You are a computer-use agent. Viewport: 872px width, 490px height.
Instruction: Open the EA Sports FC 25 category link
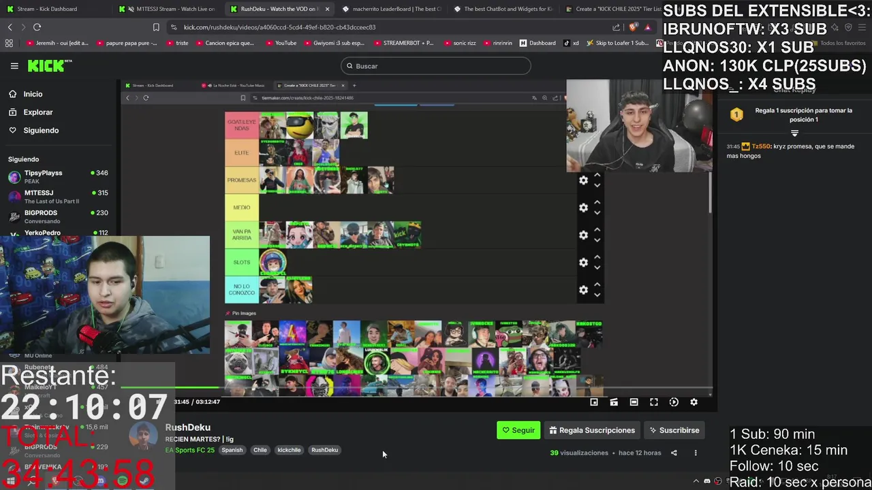pyautogui.click(x=189, y=450)
